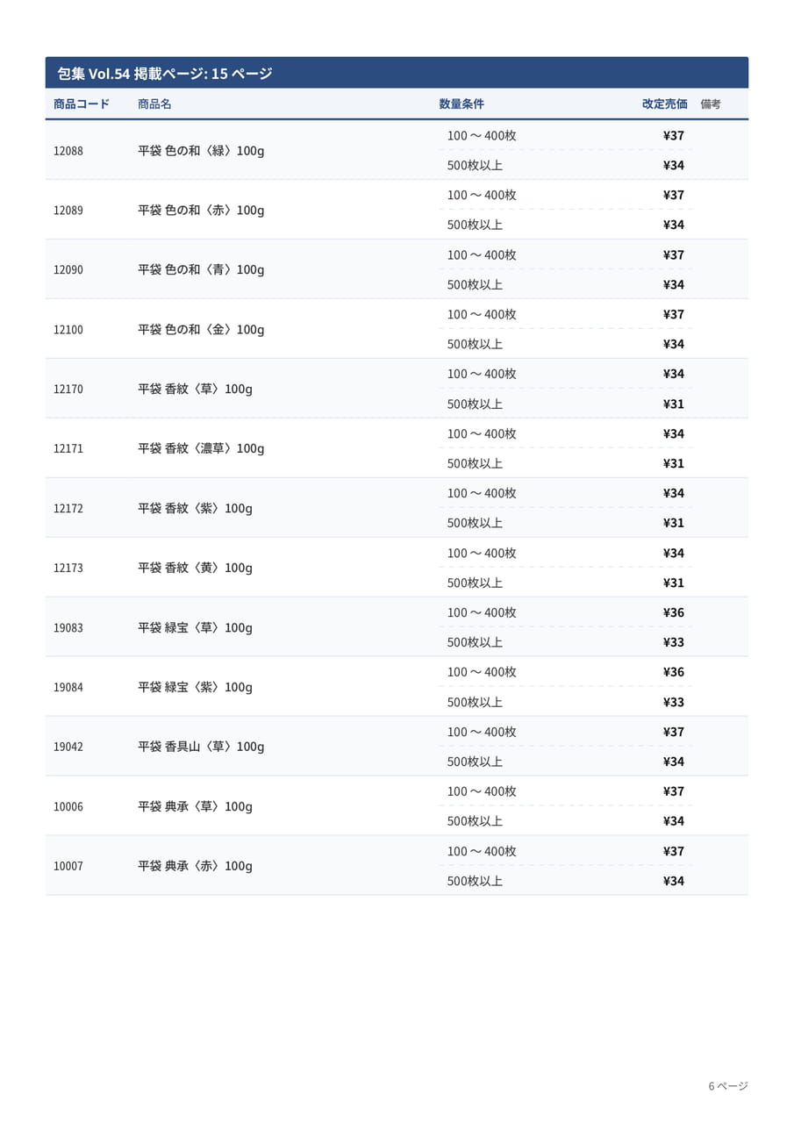Click the 備考 column header

(x=711, y=104)
